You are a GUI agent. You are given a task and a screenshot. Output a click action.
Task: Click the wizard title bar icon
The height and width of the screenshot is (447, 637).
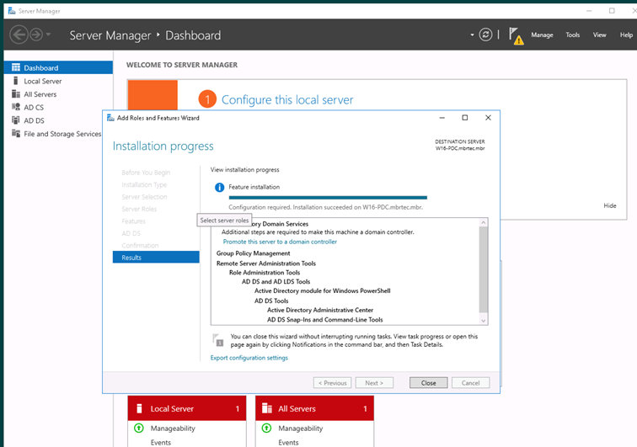pyautogui.click(x=110, y=118)
